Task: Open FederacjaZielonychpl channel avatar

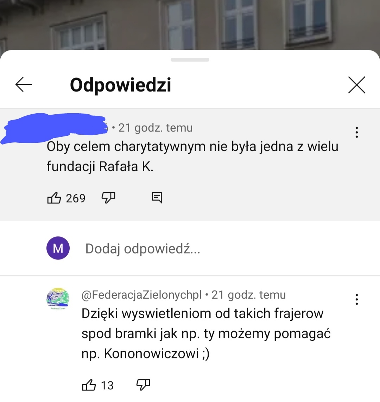Action: 58,298
